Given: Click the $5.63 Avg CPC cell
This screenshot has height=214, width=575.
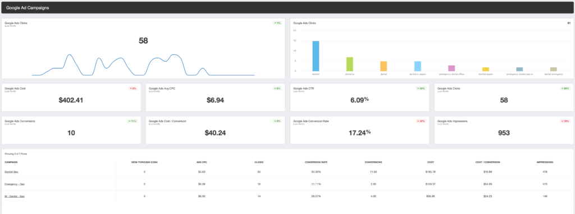Looking at the screenshot, I should pyautogui.click(x=202, y=172).
